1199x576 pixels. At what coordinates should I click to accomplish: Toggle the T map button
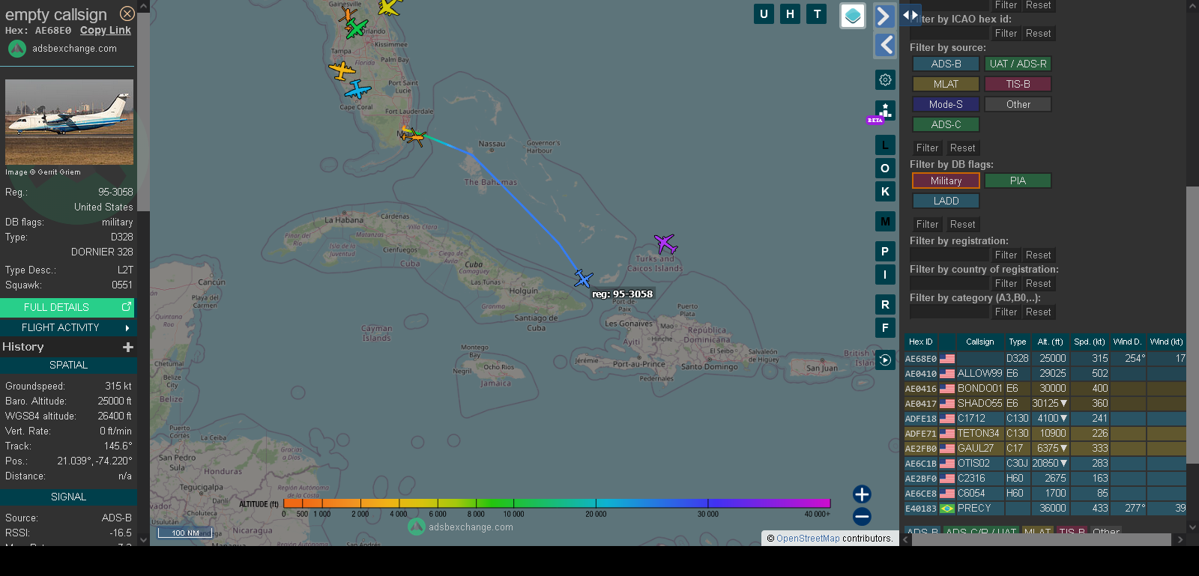tap(817, 13)
